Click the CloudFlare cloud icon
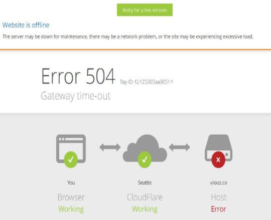The image size is (271, 220). [145, 148]
